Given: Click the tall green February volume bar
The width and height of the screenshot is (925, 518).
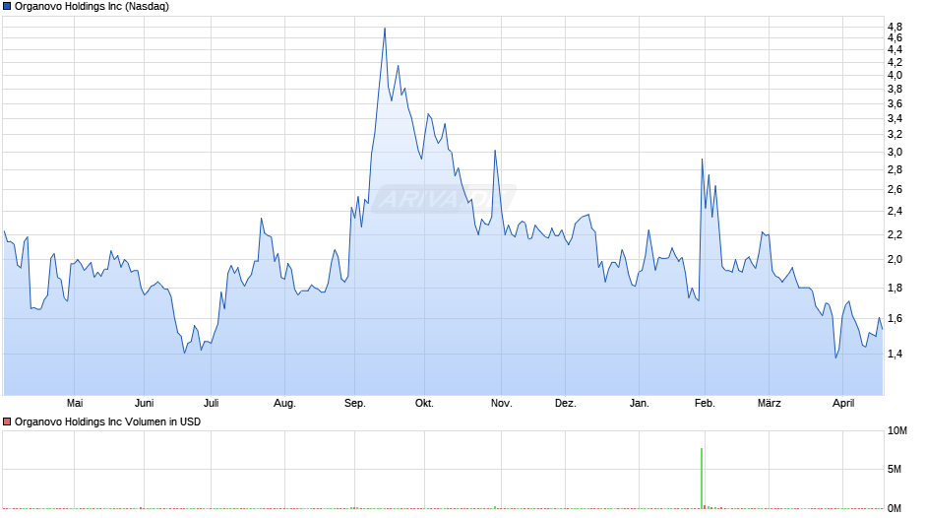Looking at the screenshot, I should (702, 479).
